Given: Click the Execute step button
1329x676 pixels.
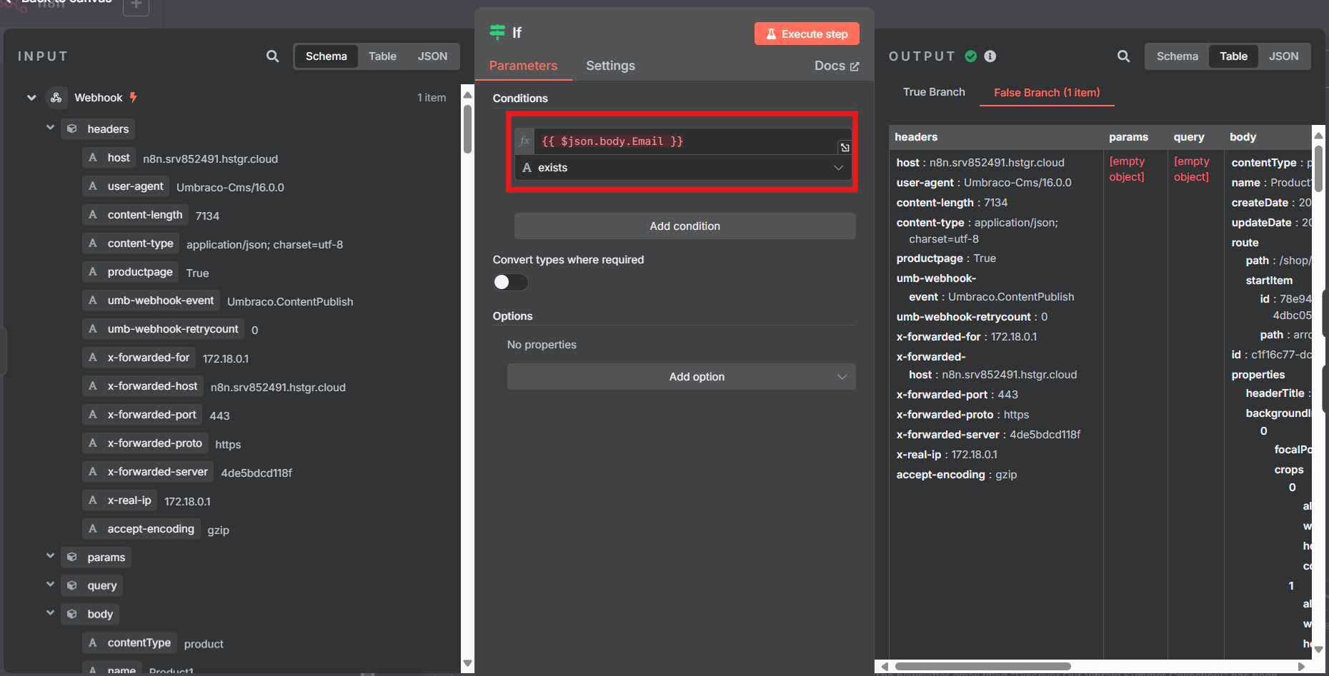Looking at the screenshot, I should [807, 34].
